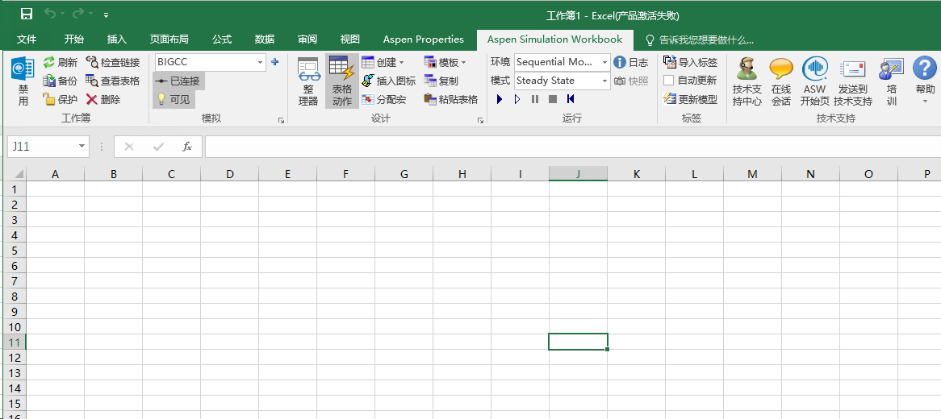This screenshot has height=419, width=941.
Task: Click the 快照 snapshot camera button
Action: pos(631,81)
